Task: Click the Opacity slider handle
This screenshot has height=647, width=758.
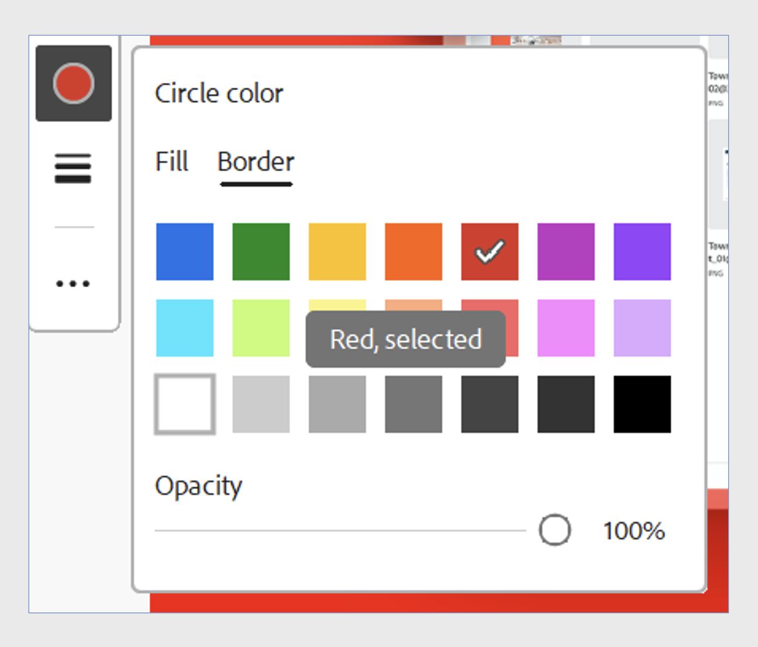Action: 554,530
